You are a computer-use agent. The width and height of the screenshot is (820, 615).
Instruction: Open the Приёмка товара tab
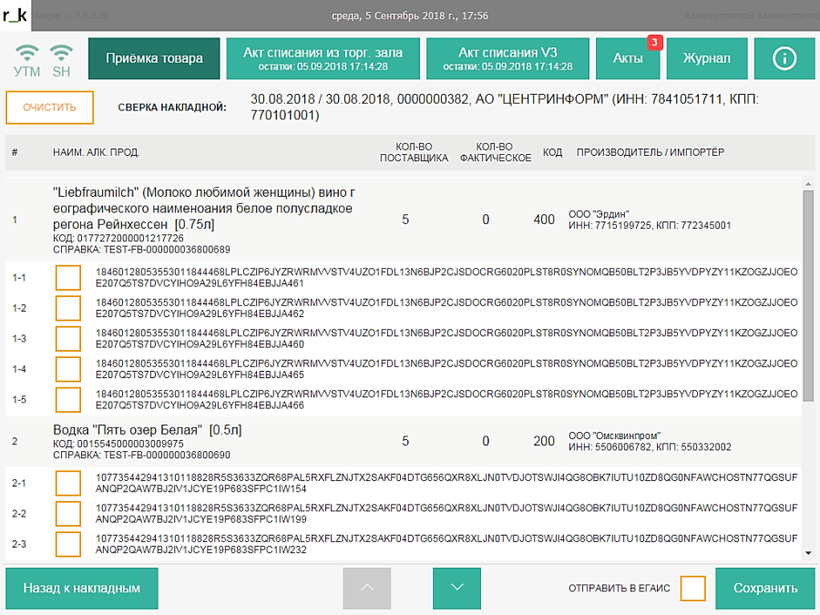coord(154,58)
